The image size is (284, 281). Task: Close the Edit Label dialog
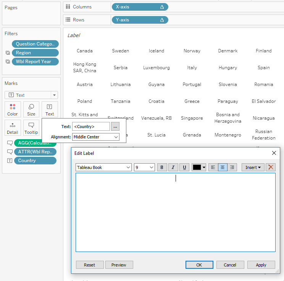click(274, 153)
